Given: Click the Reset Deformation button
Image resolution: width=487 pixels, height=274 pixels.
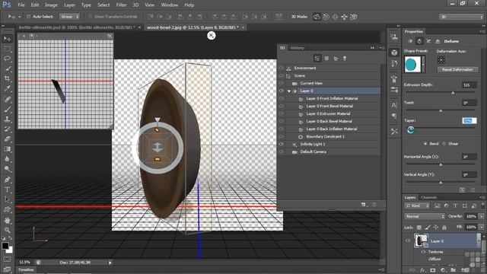Looking at the screenshot, I should pyautogui.click(x=457, y=69).
